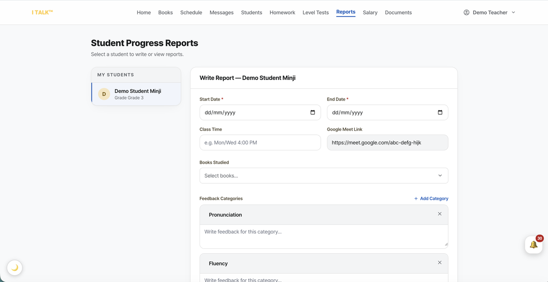Image resolution: width=548 pixels, height=282 pixels.
Task: Click the Books Studied dropdown chevron
Action: pyautogui.click(x=440, y=176)
